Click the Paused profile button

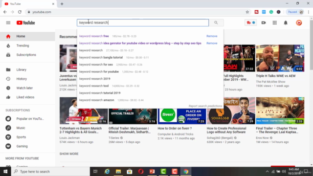coord(295,12)
